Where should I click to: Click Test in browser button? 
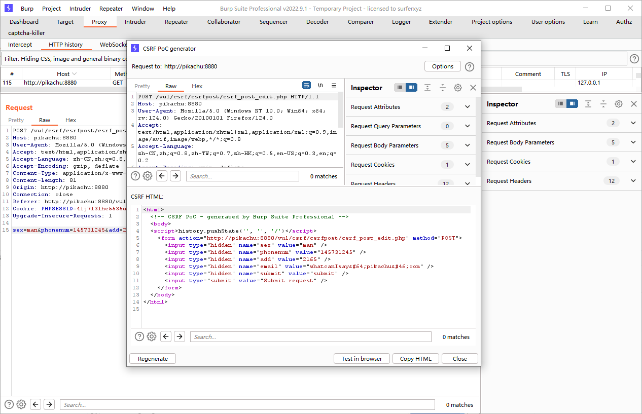click(362, 358)
